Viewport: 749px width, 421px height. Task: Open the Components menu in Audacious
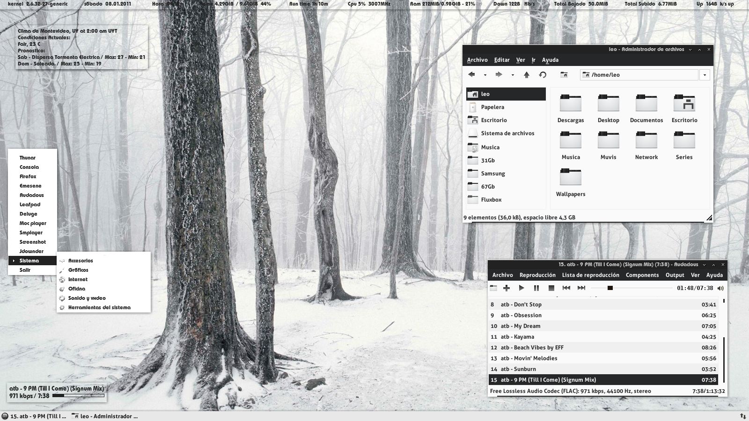pos(642,275)
